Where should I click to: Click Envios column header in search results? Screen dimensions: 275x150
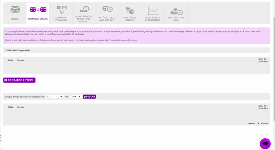coord(20,107)
